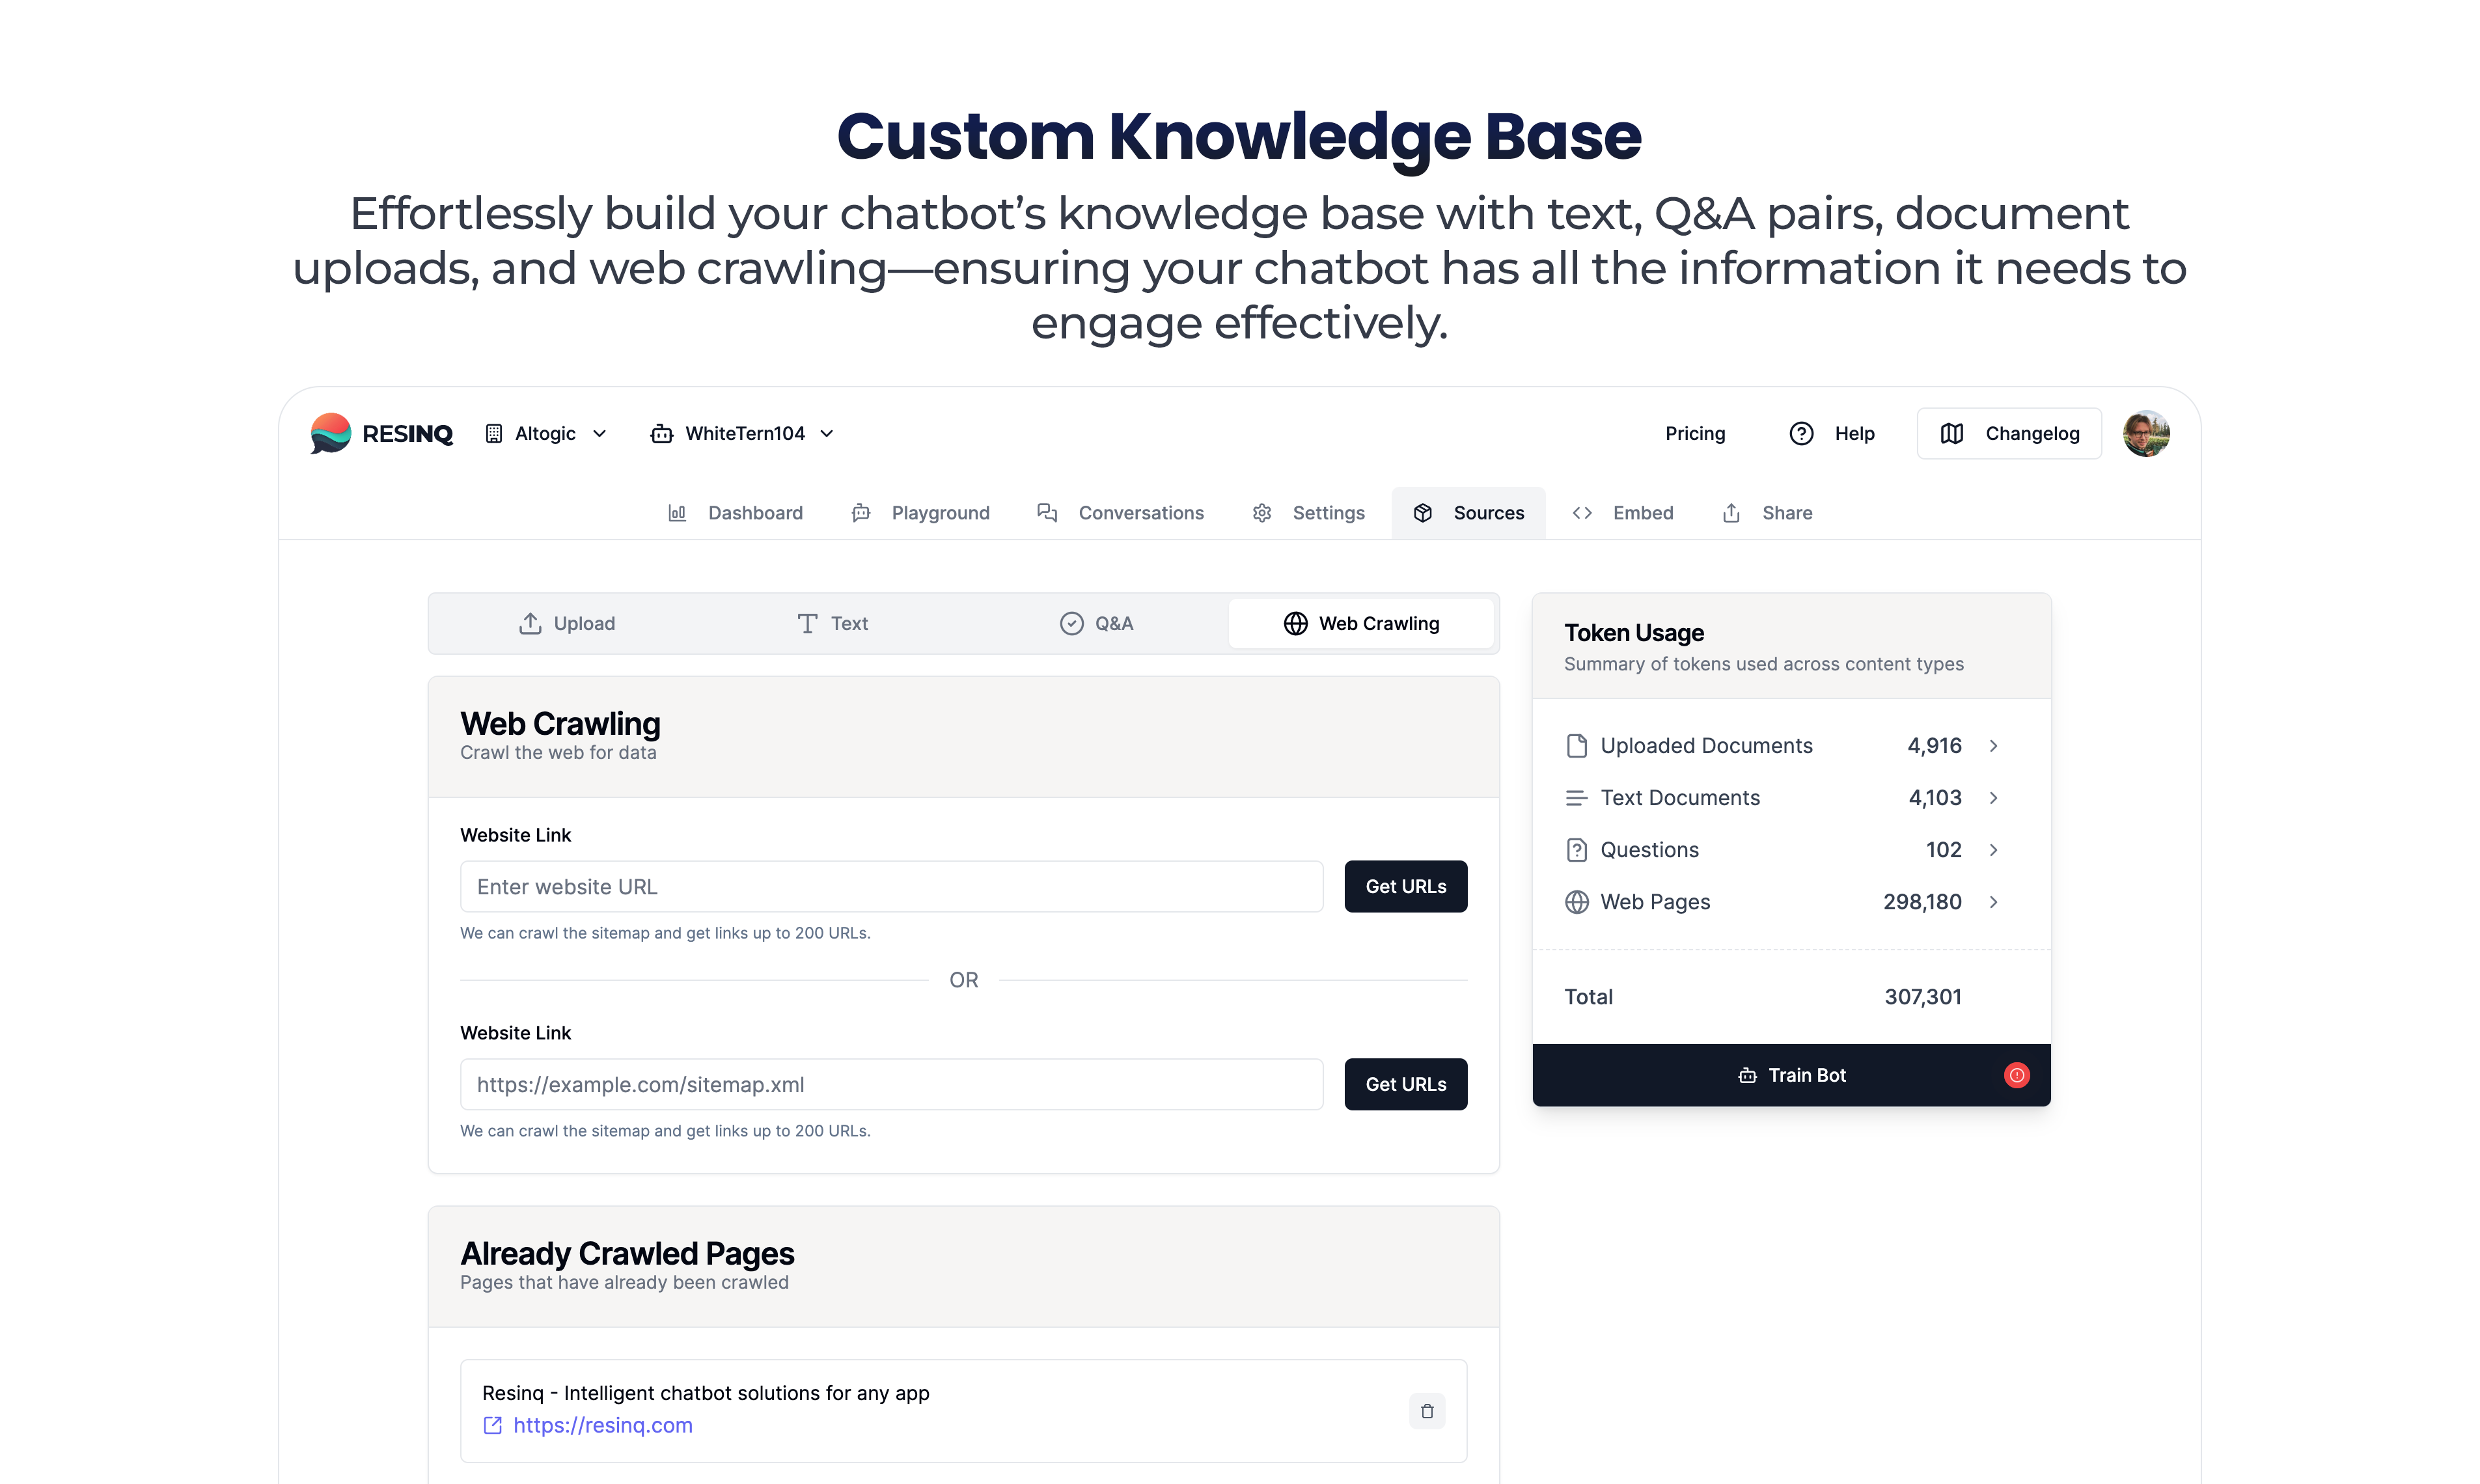The image size is (2480, 1484).
Task: Switch to the Q&A source tab
Action: tap(1096, 623)
